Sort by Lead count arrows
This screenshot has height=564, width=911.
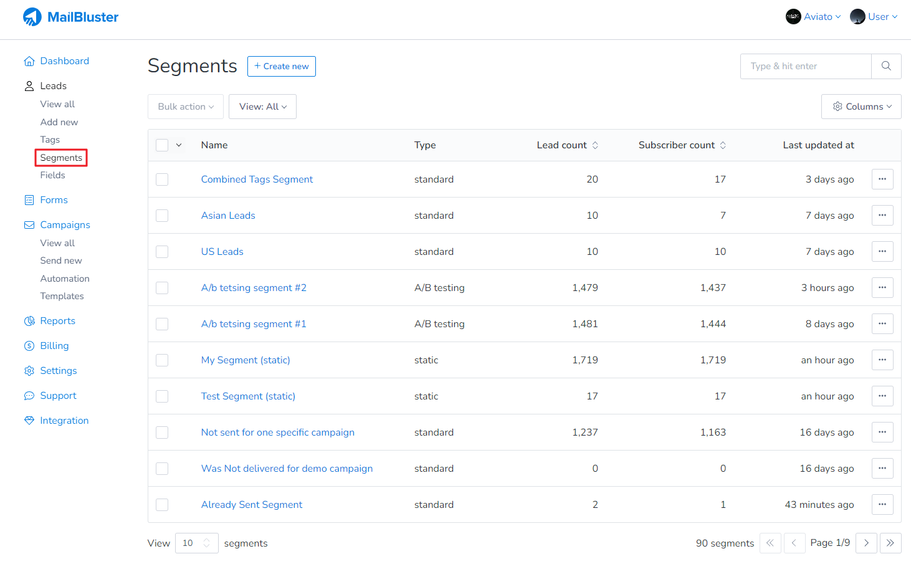click(595, 145)
